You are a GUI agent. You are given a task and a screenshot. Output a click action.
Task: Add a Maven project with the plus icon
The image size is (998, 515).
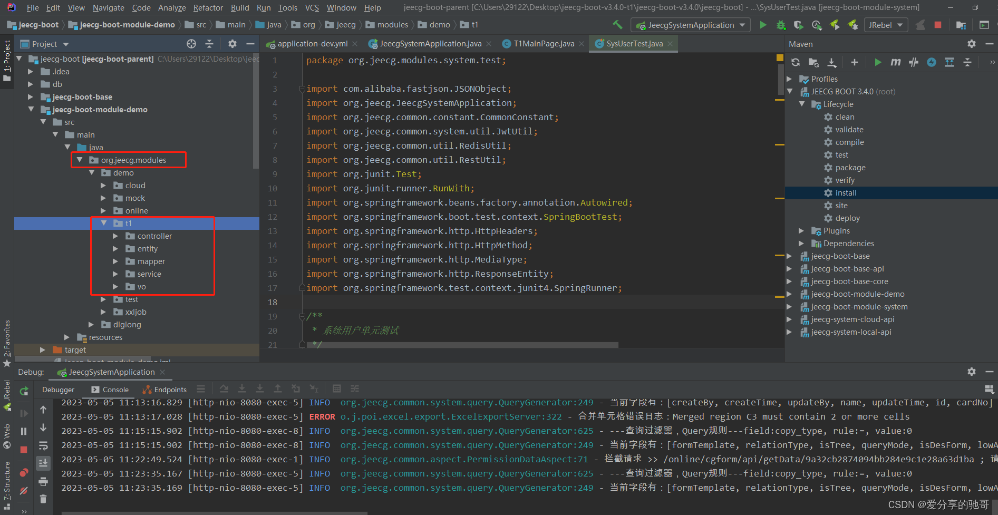click(x=855, y=62)
